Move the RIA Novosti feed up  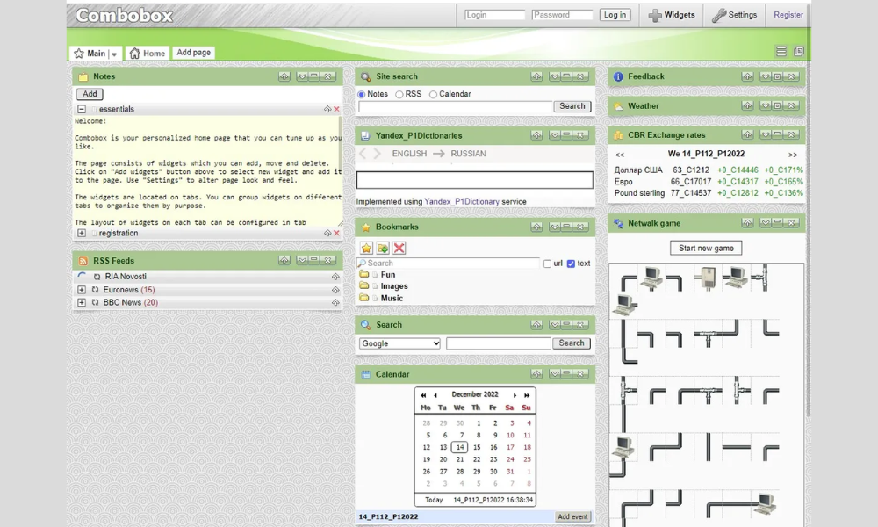click(x=335, y=277)
